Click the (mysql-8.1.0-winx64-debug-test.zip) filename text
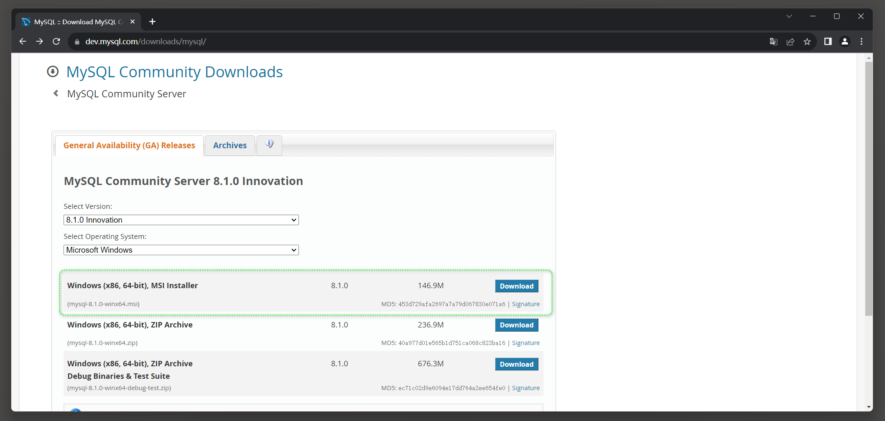 point(119,388)
